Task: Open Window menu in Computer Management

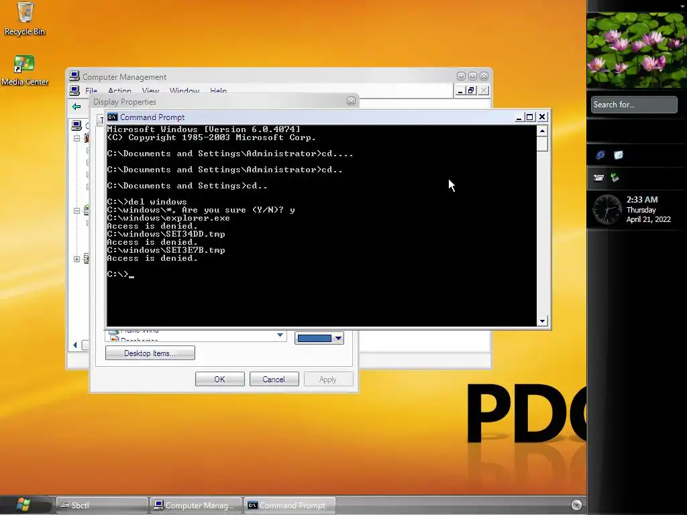Action: tap(184, 91)
